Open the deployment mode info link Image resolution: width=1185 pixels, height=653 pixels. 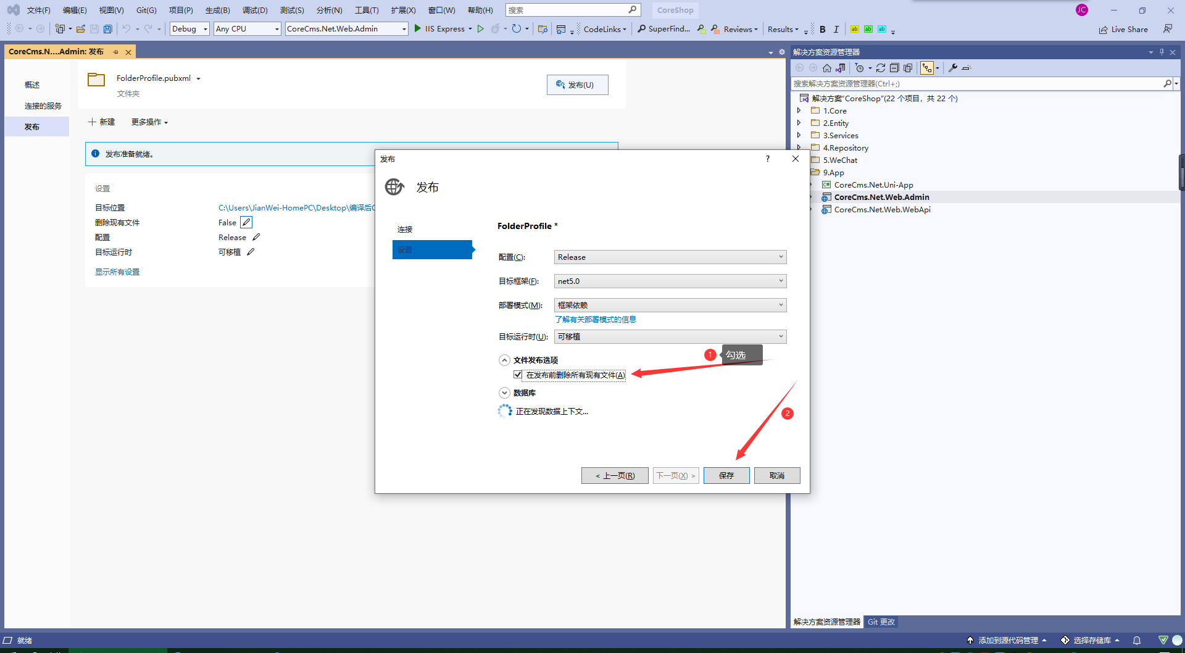pyautogui.click(x=595, y=319)
